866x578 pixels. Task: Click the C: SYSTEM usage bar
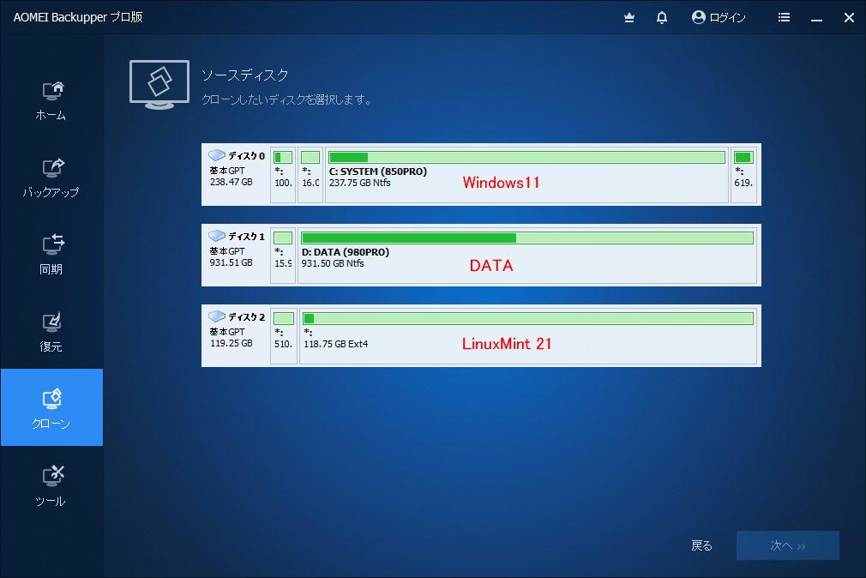527,158
